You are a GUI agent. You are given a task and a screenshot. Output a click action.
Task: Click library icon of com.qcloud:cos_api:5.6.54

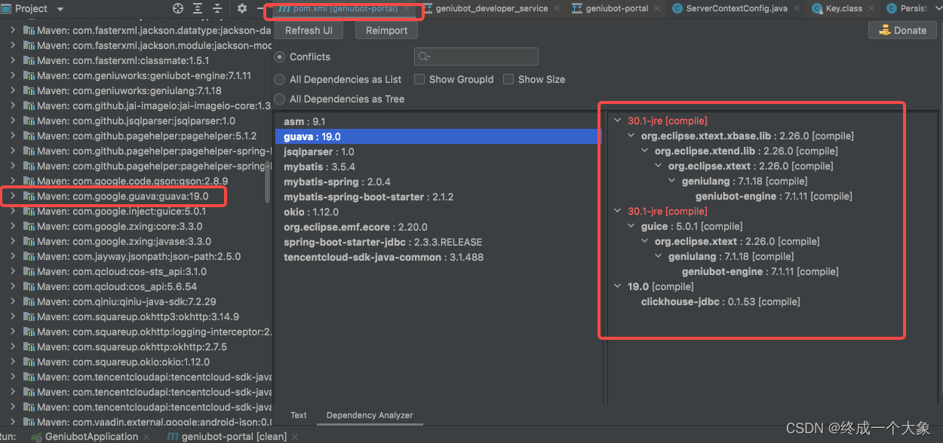(29, 286)
